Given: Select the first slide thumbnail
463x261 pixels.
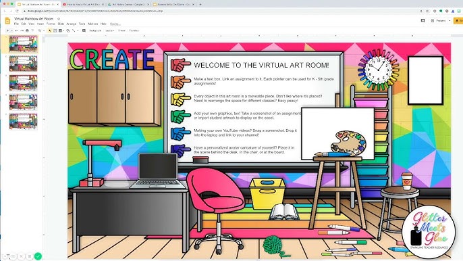Looking at the screenshot, I should pyautogui.click(x=23, y=44).
